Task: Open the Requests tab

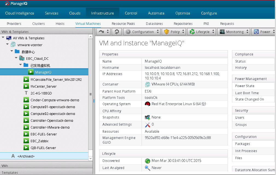Action: tap(227, 23)
